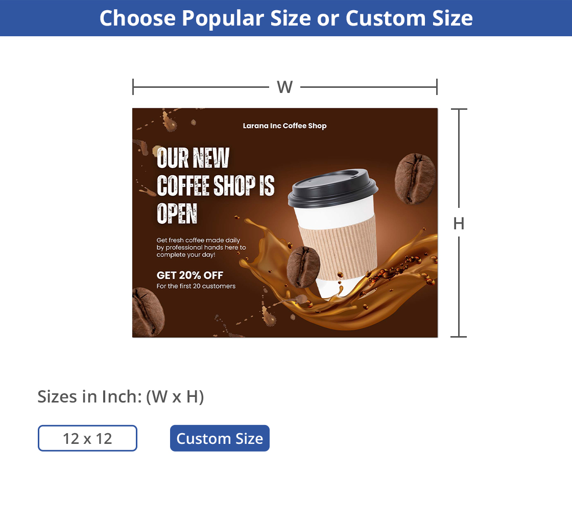Click the bottom end tick of height ruler
Viewport: 572px width, 521px height.
pos(459,337)
